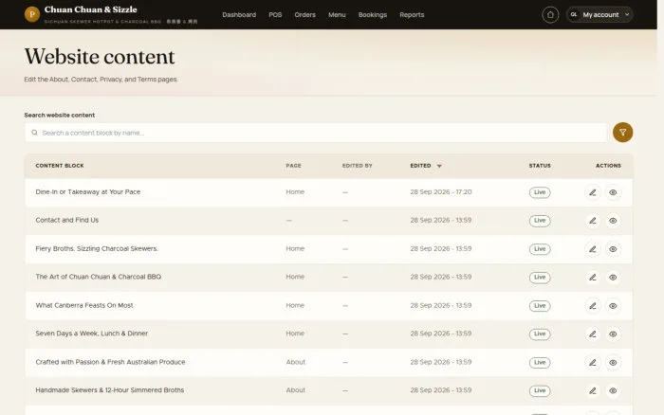Preview Contact and Find Us block
Screen dimensions: 664x415
tap(613, 221)
